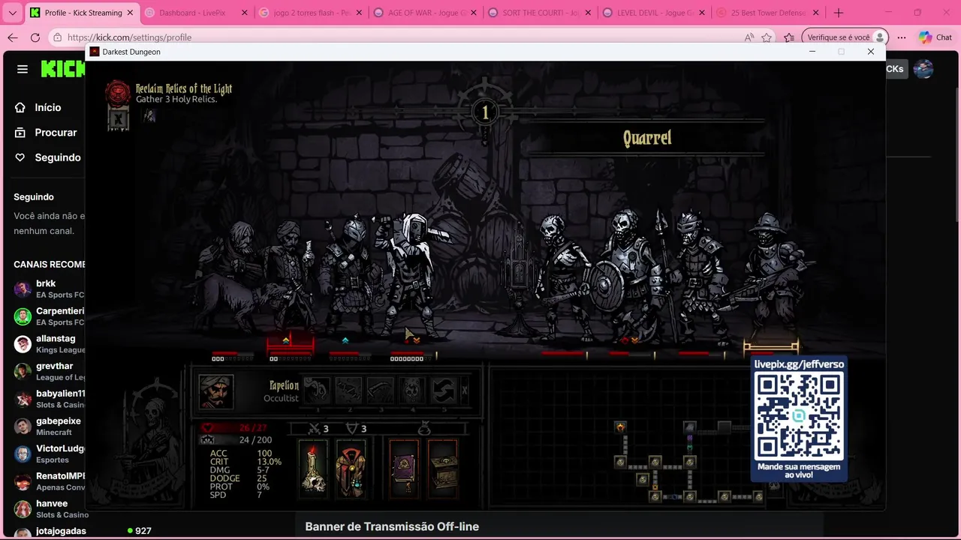961x540 pixels.
Task: Open grevthar recommended channel
Action: (x=48, y=371)
